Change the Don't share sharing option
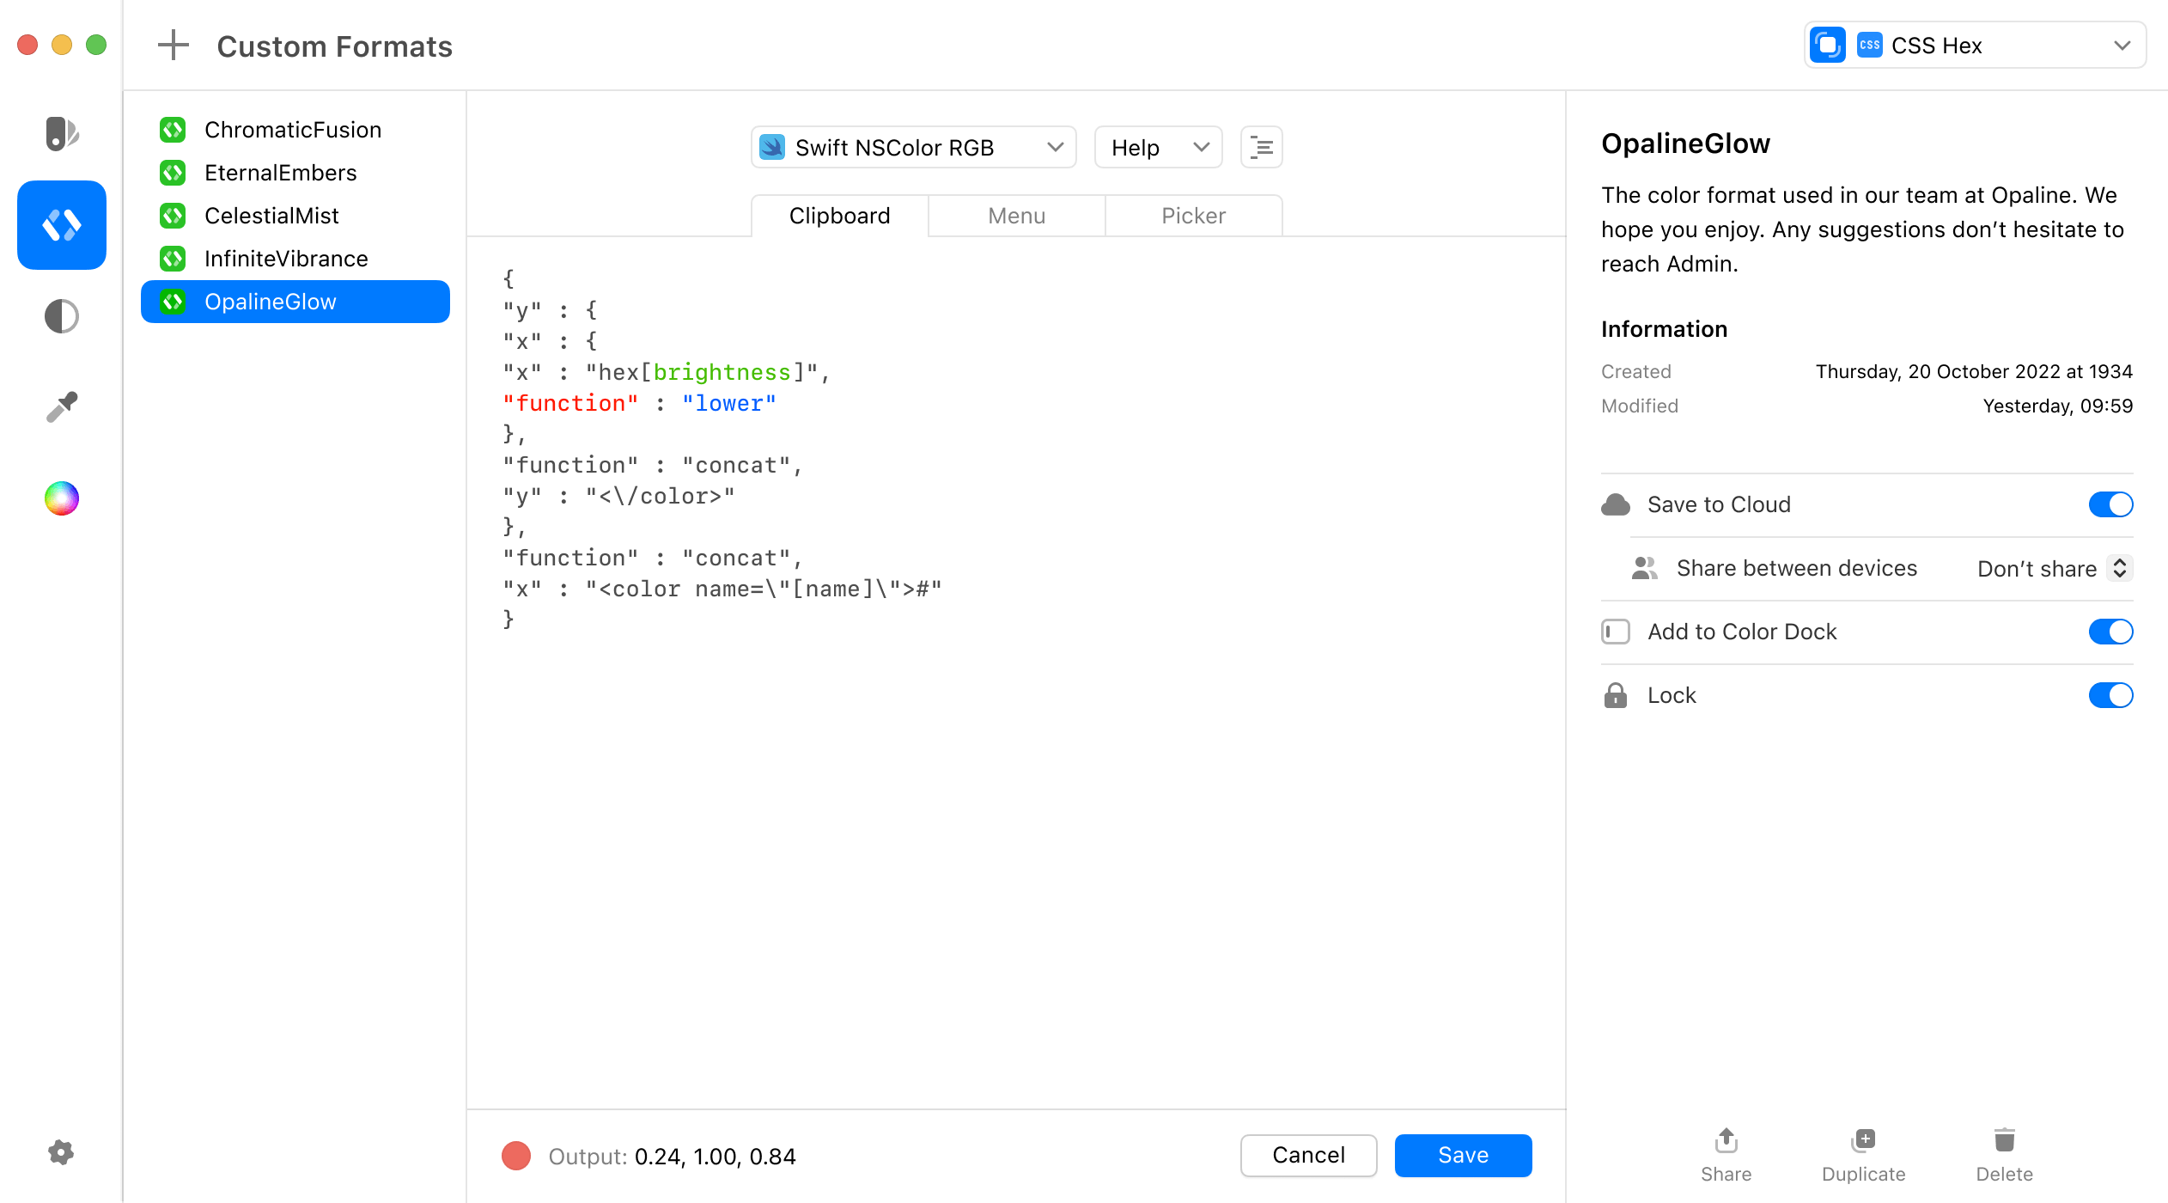2168x1203 pixels. point(2054,568)
